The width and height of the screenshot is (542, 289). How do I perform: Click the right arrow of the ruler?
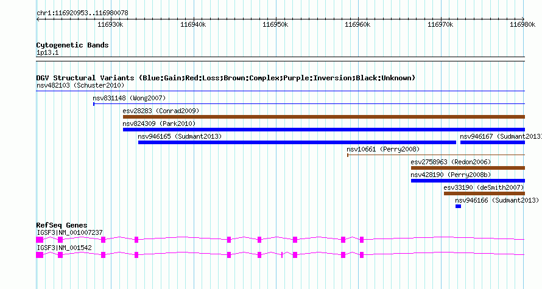tap(523, 19)
